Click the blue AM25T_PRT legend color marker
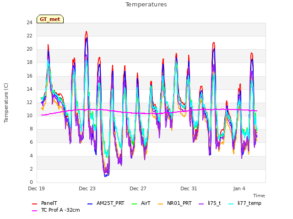 [90, 204]
